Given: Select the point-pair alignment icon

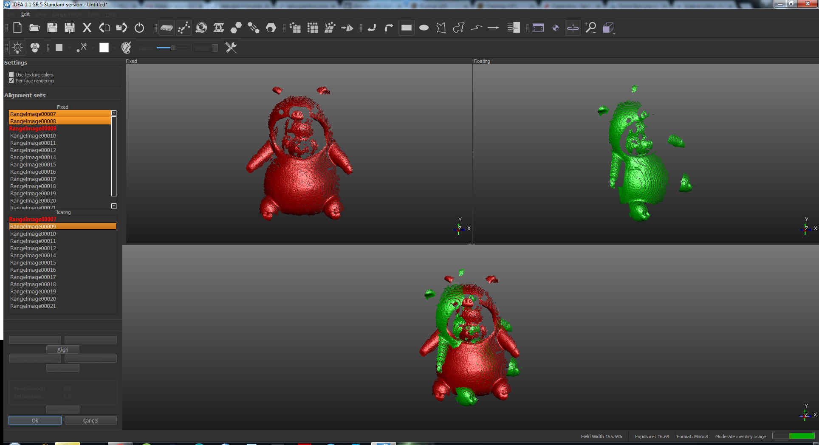Looking at the screenshot, I should (184, 28).
